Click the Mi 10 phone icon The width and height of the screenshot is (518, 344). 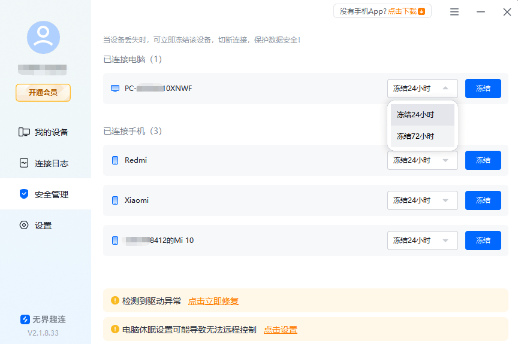[x=115, y=241]
